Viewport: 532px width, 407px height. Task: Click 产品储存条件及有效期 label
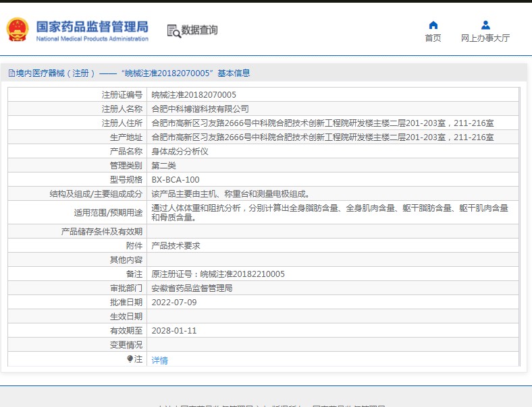tap(102, 232)
